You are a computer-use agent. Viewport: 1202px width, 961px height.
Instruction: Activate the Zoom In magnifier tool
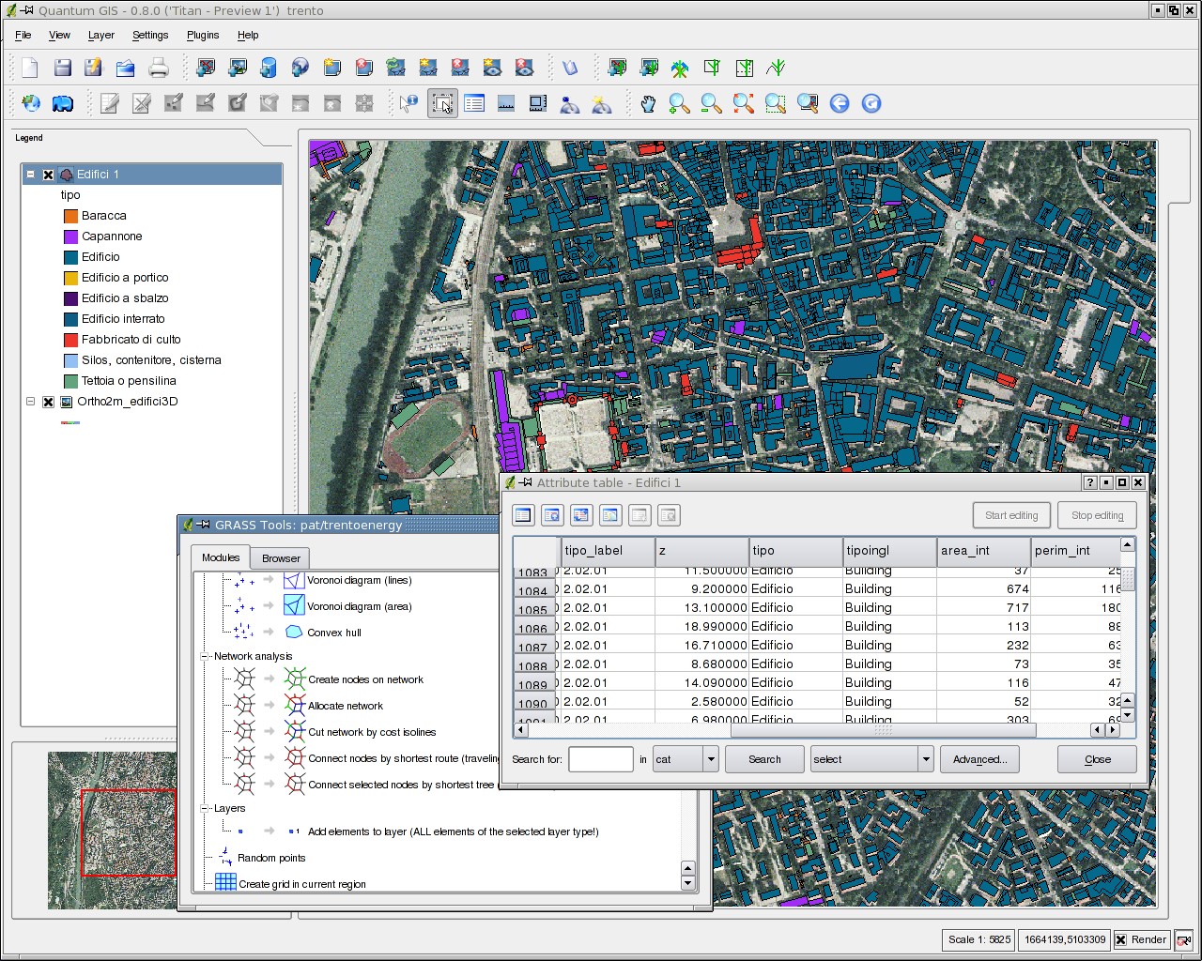[678, 103]
